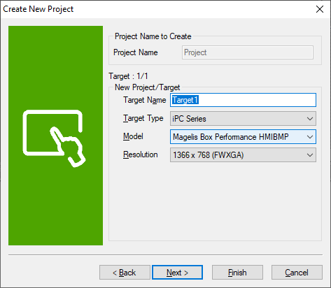
Task: Click the Resolution label text
Action: point(141,154)
